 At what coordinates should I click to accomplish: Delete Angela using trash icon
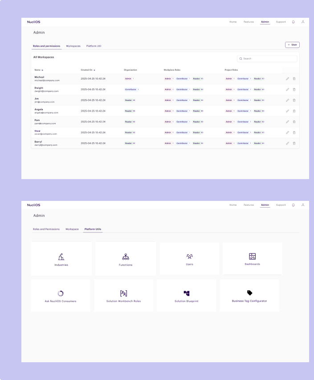pyautogui.click(x=294, y=111)
